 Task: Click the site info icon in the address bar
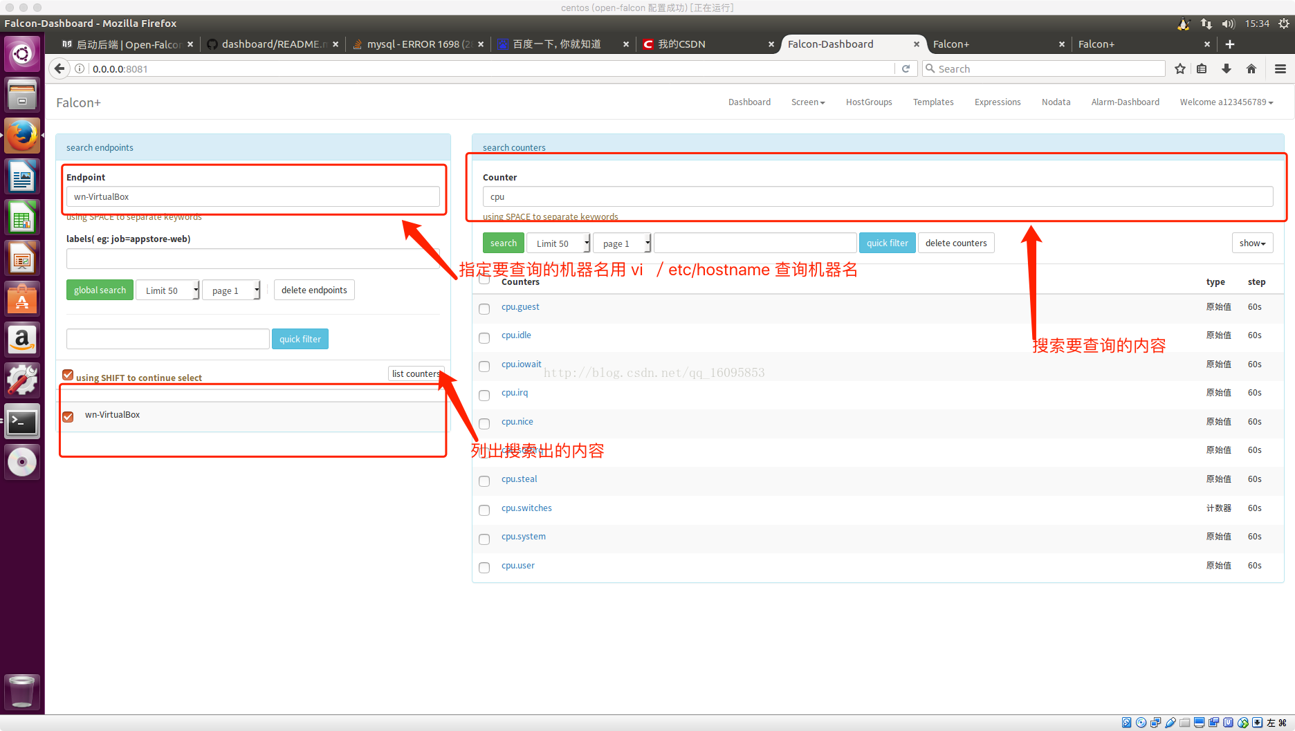coord(80,68)
